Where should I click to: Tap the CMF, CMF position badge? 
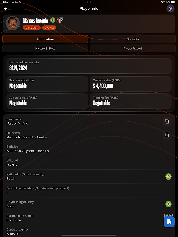[32, 28]
